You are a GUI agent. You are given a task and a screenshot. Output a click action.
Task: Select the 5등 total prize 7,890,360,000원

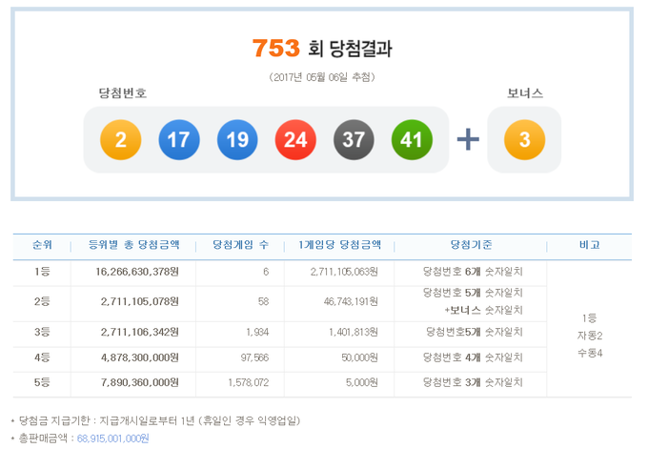tap(140, 382)
